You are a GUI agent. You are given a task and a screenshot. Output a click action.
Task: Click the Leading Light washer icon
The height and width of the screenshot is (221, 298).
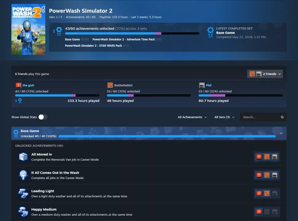[x=23, y=193]
